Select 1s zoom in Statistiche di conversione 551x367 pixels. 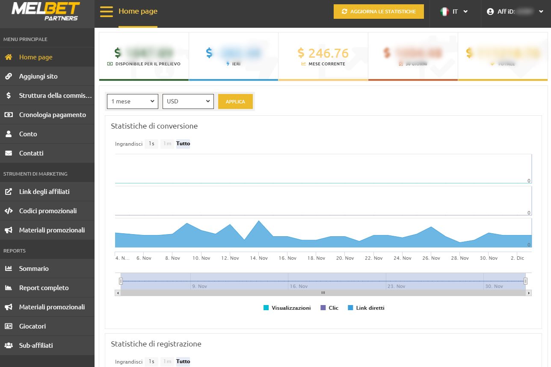click(151, 144)
